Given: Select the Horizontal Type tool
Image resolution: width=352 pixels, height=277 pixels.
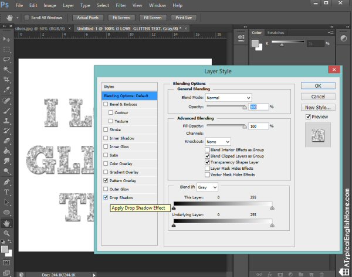Looking at the screenshot, I should [x=6, y=192].
